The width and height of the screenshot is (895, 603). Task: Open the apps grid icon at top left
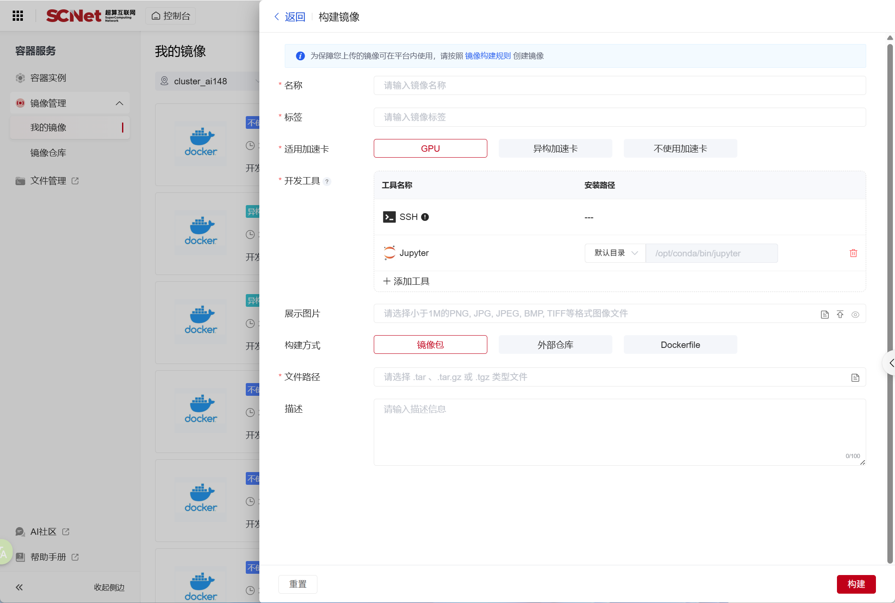click(18, 16)
